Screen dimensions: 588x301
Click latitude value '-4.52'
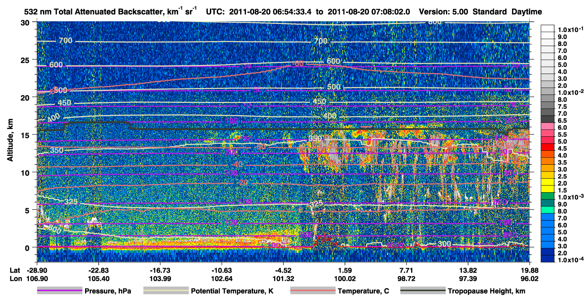(x=283, y=270)
